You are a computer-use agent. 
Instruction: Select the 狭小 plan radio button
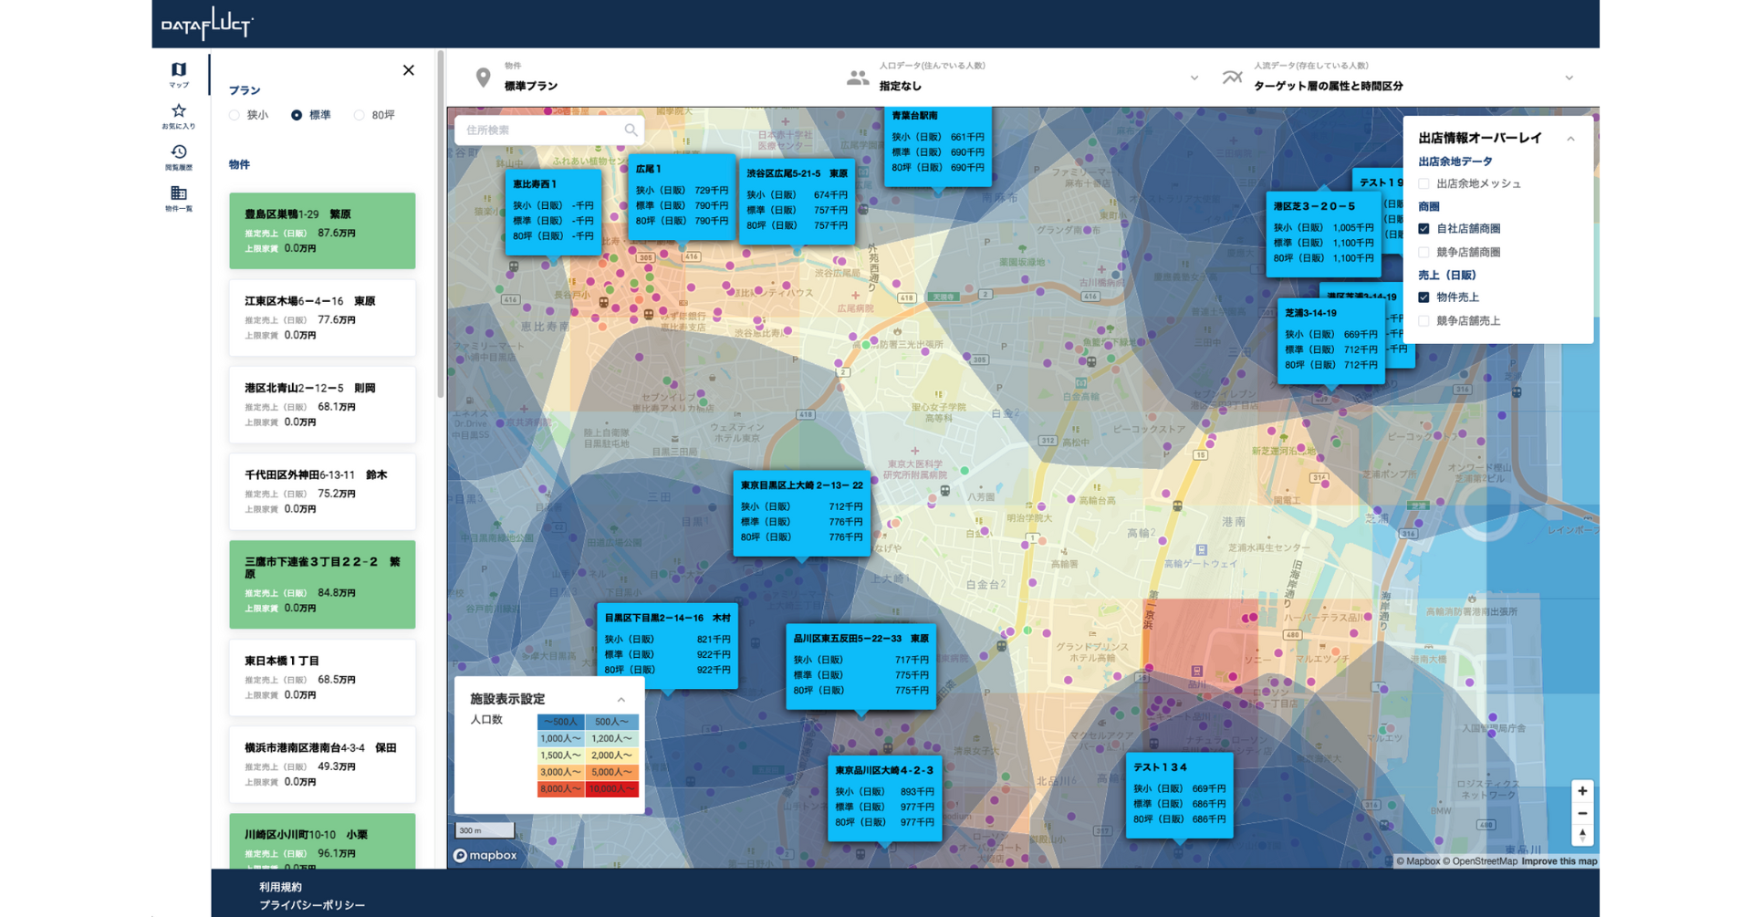pos(235,115)
